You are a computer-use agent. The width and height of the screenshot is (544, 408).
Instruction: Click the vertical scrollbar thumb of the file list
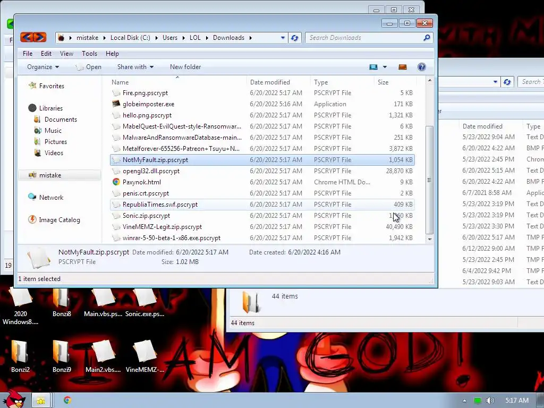click(429, 180)
